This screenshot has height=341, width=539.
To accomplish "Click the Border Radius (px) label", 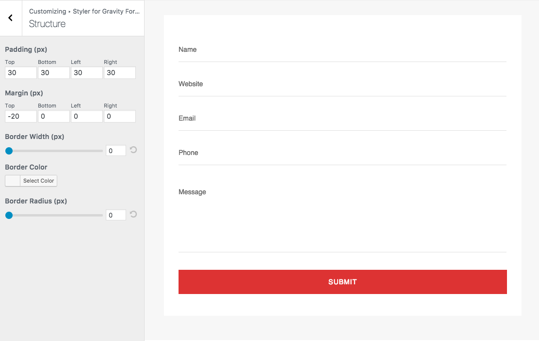I will coord(36,201).
